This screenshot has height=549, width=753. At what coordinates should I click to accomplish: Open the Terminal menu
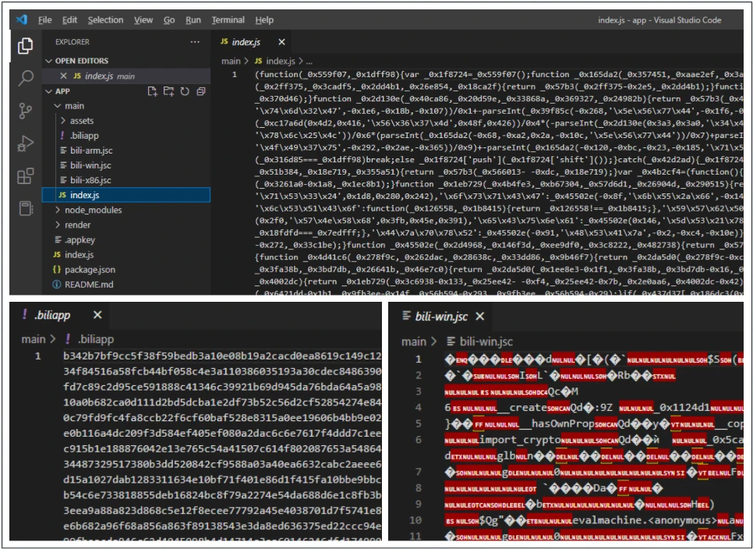228,19
